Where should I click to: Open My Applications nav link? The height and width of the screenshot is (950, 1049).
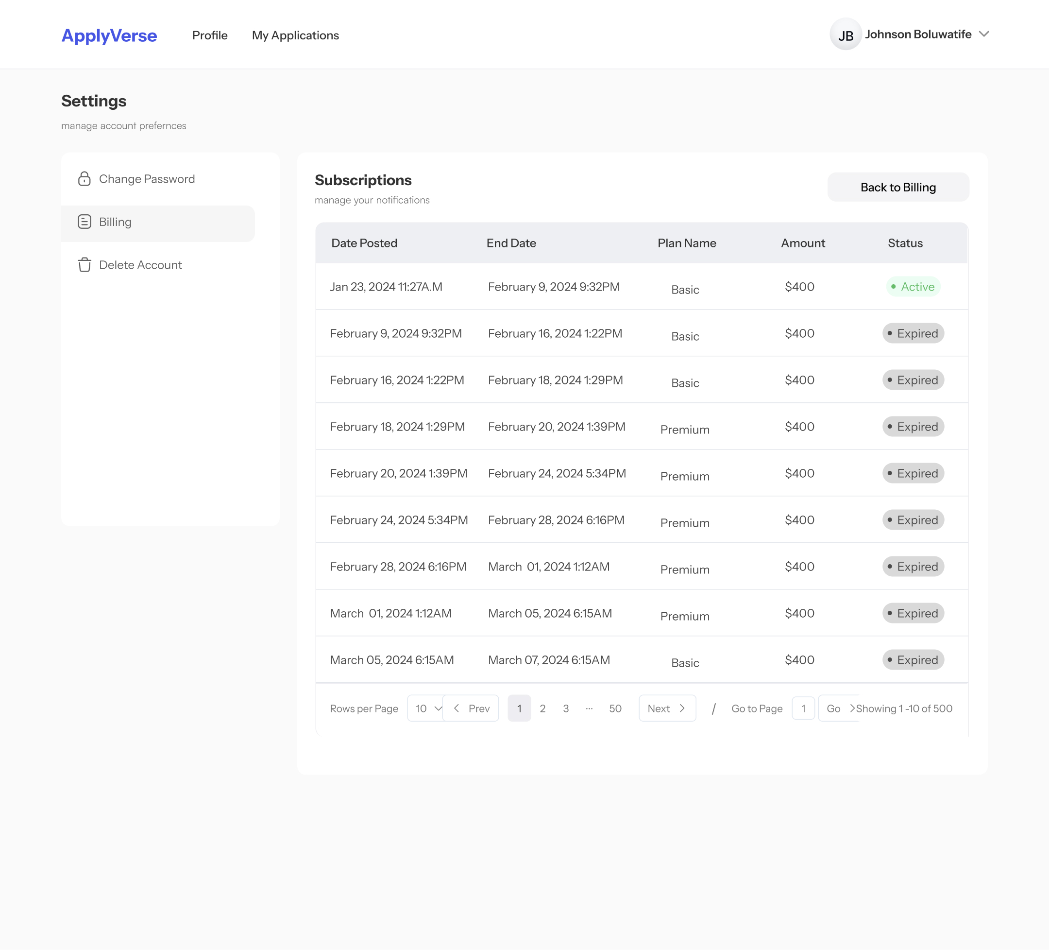(295, 35)
